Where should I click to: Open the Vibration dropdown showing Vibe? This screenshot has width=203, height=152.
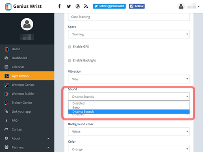(x=129, y=79)
